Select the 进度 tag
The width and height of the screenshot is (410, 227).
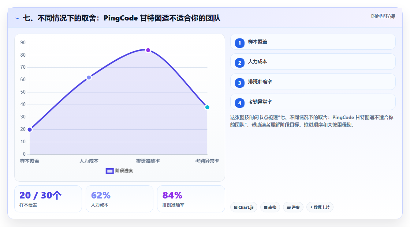pyautogui.click(x=293, y=207)
